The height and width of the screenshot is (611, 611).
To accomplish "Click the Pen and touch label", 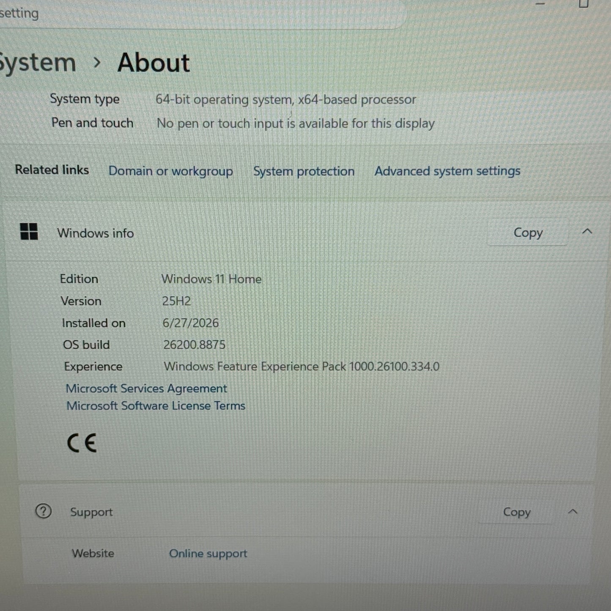I will 92,123.
